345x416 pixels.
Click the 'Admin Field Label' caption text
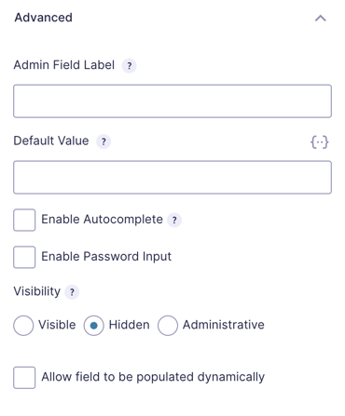(64, 65)
